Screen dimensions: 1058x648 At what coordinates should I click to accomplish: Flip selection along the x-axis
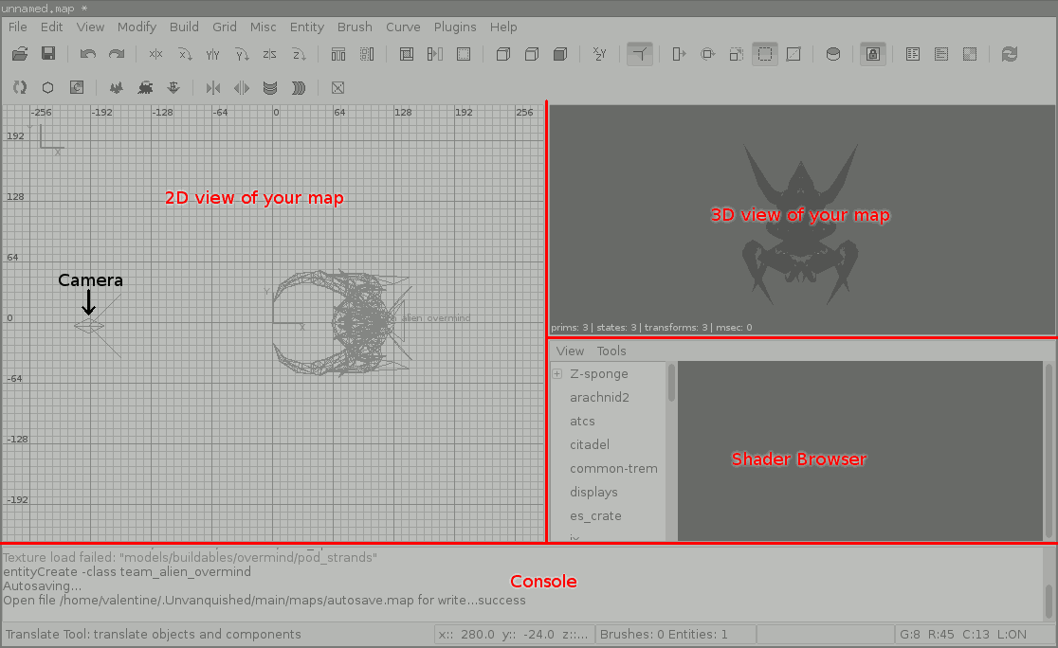[156, 55]
